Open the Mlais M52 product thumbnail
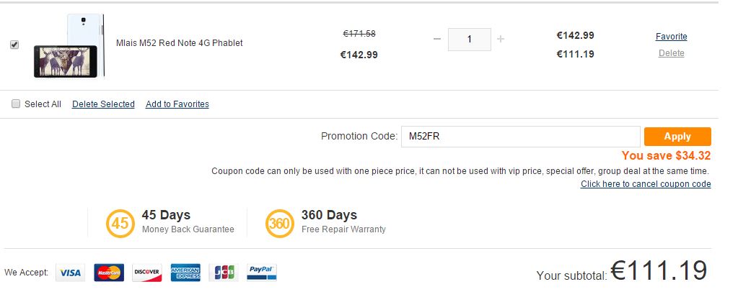The height and width of the screenshot is (292, 738). tap(69, 46)
